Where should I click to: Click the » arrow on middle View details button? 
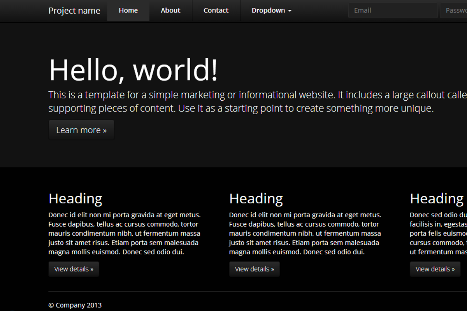point(273,269)
